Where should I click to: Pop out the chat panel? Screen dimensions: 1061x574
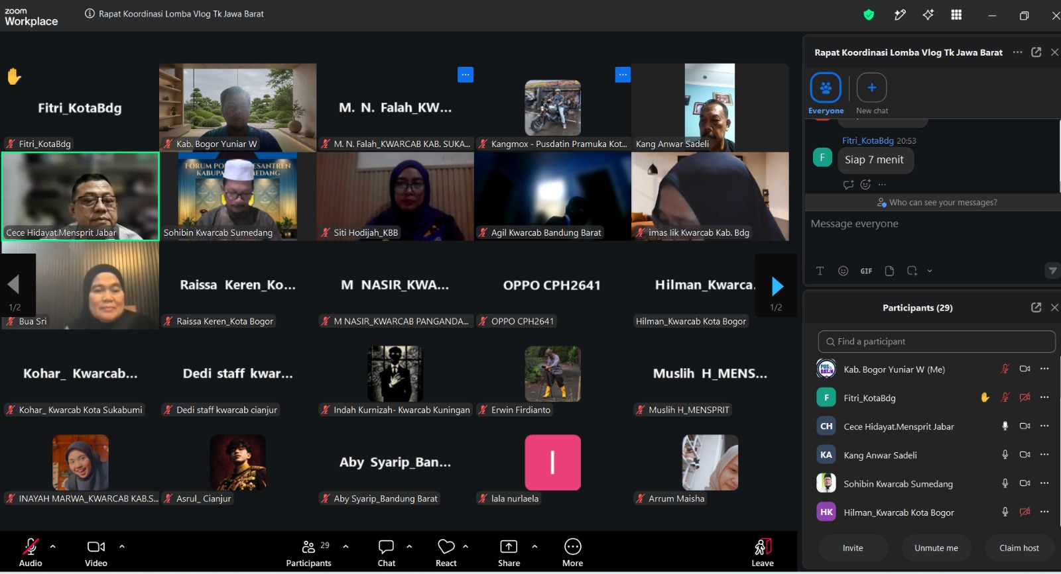(x=1036, y=52)
